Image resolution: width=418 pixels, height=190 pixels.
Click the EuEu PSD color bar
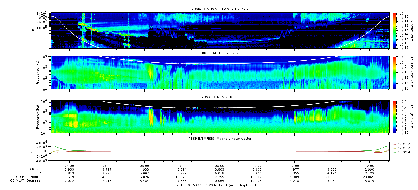pyautogui.click(x=395, y=72)
